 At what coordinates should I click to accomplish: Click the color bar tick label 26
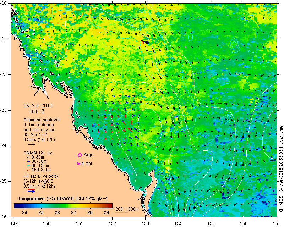[x=58, y=212]
